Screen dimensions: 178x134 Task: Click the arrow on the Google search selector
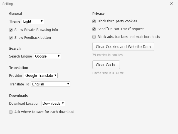tap(59, 56)
